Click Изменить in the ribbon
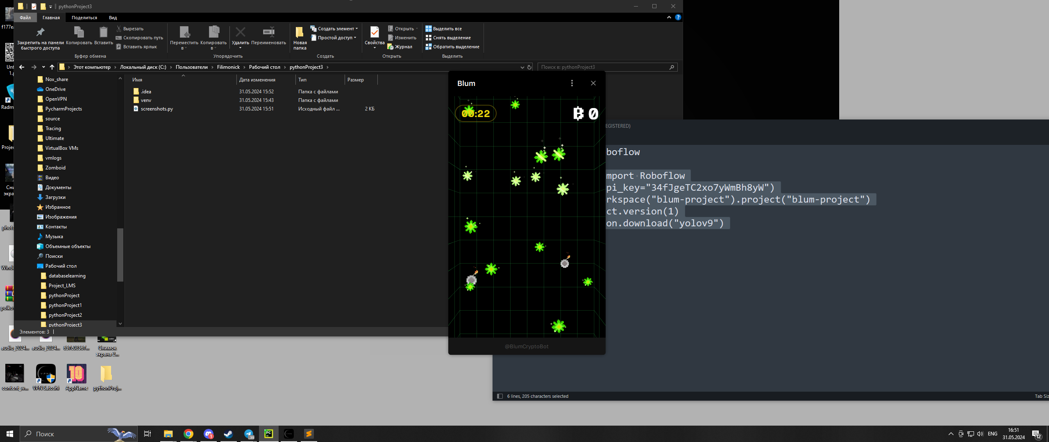1049x442 pixels. pyautogui.click(x=402, y=38)
